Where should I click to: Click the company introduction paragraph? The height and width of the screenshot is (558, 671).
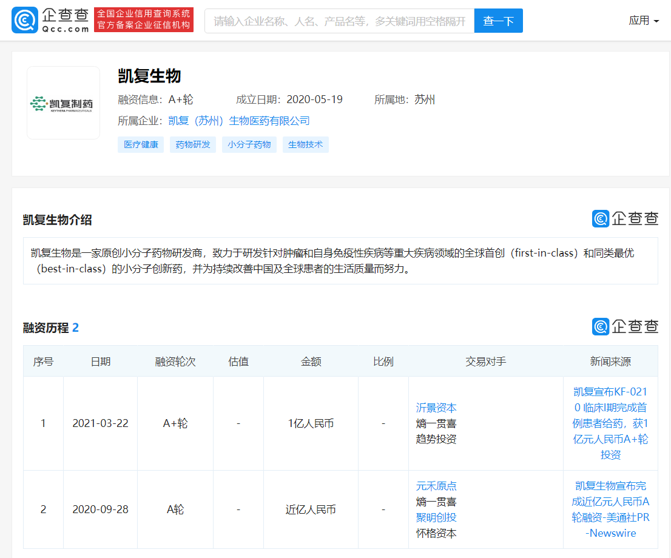pyautogui.click(x=340, y=261)
